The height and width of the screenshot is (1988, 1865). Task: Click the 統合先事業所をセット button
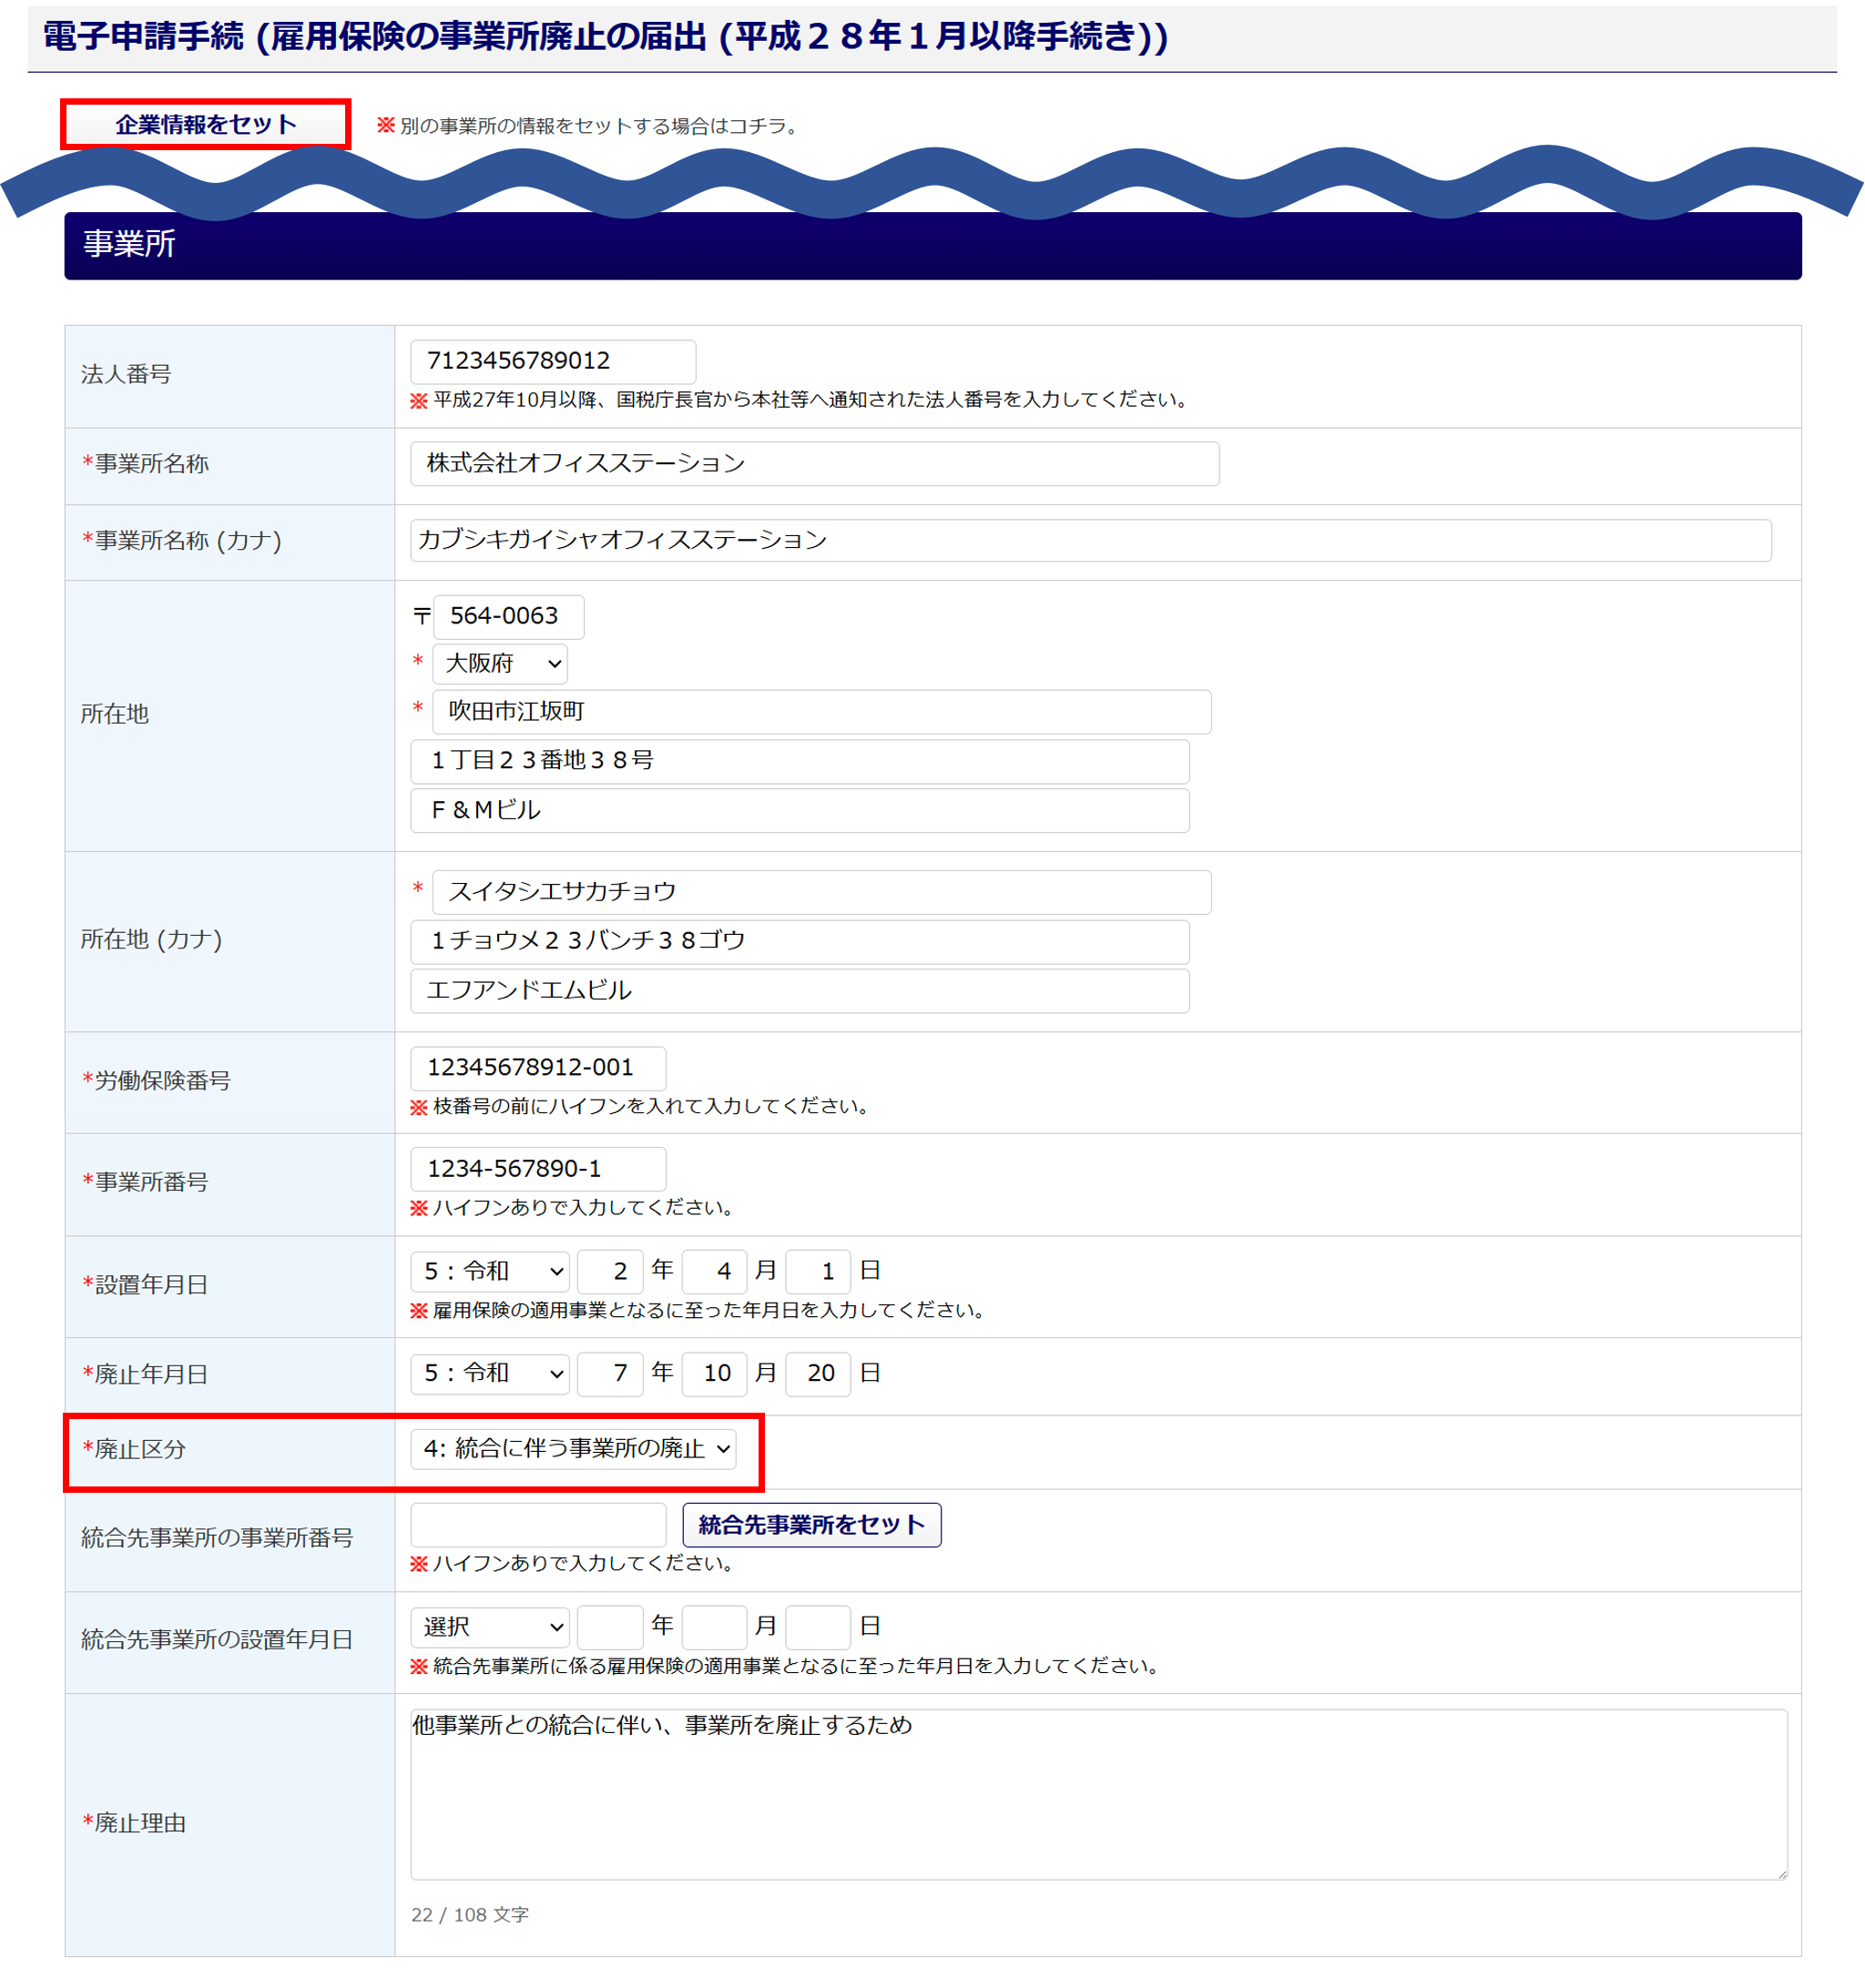pyautogui.click(x=810, y=1524)
